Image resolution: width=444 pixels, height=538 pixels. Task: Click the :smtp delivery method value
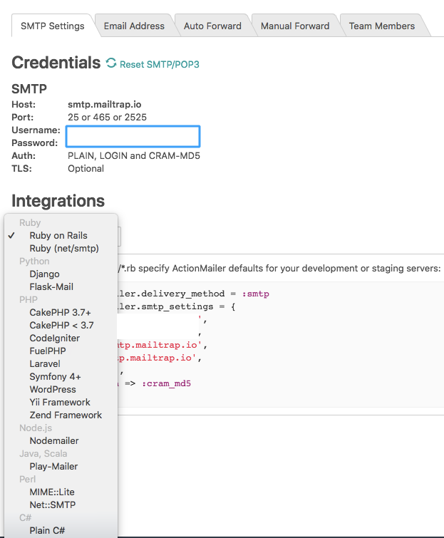point(256,294)
